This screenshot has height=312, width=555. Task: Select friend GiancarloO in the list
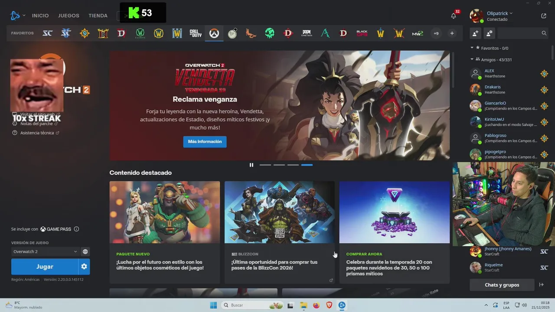pyautogui.click(x=509, y=106)
